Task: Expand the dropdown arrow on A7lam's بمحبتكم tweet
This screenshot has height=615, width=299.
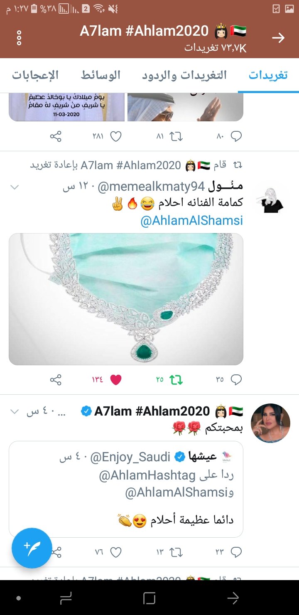Action: (15, 411)
